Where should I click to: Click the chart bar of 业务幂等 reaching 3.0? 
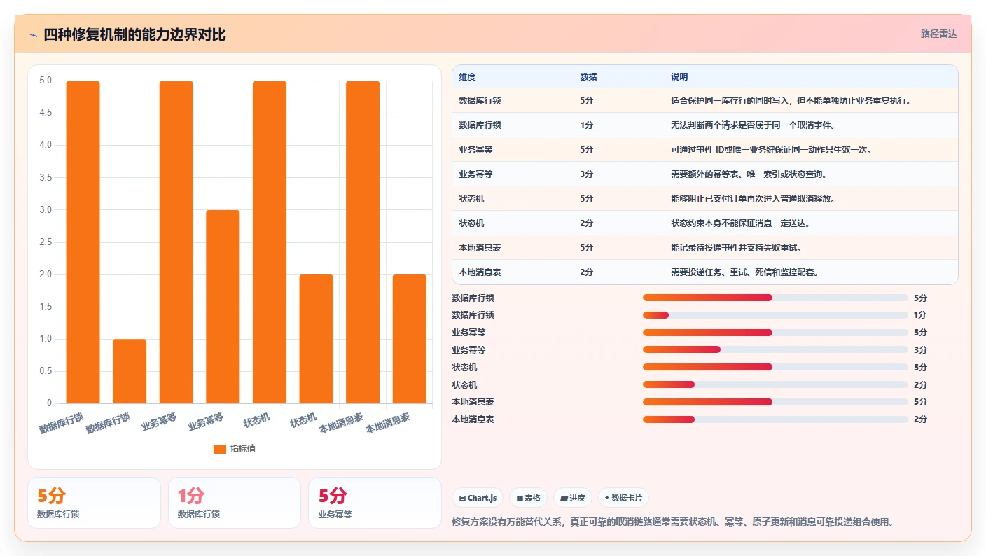(x=223, y=307)
